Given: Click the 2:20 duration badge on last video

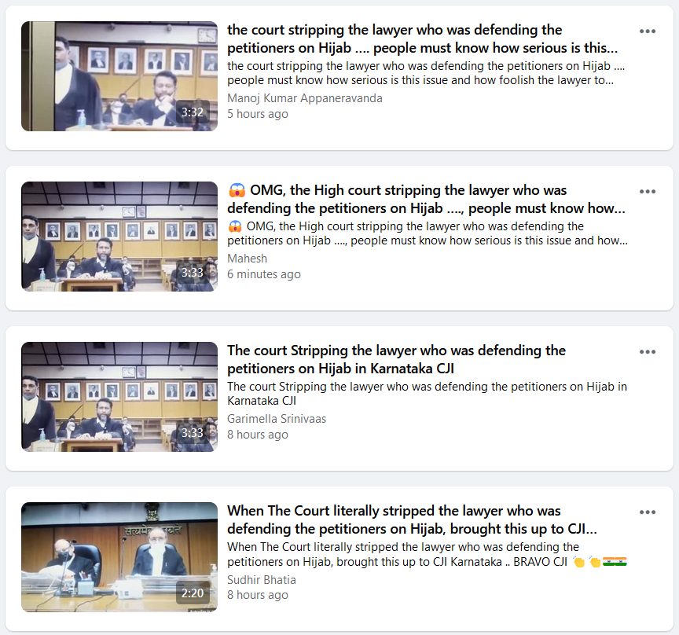Looking at the screenshot, I should (193, 593).
